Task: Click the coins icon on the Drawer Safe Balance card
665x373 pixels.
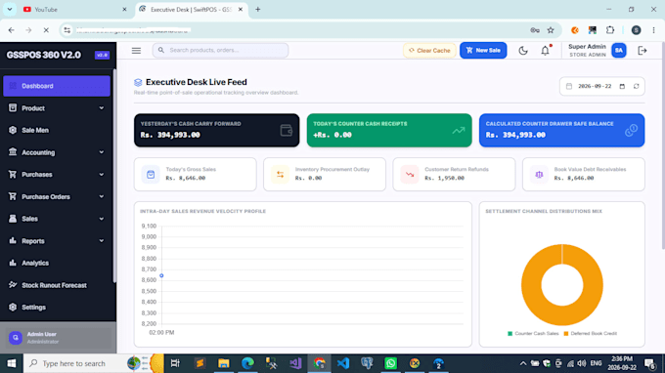Action: (631, 131)
